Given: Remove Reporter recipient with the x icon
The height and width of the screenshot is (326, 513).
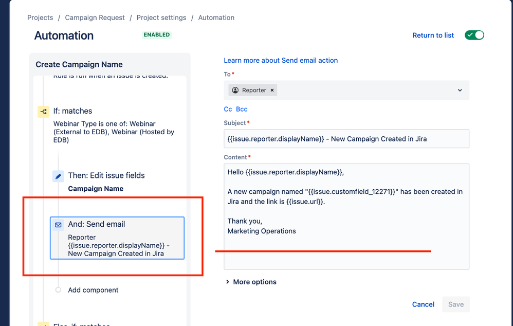Looking at the screenshot, I should [272, 90].
